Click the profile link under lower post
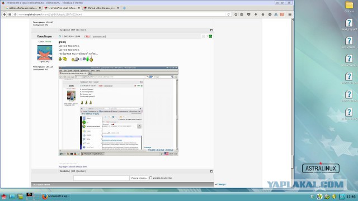The width and height of the screenshot is (358, 201). point(64,171)
